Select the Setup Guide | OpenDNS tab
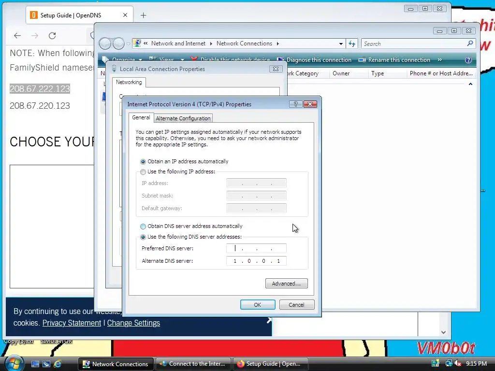The width and height of the screenshot is (495, 371). (80, 15)
